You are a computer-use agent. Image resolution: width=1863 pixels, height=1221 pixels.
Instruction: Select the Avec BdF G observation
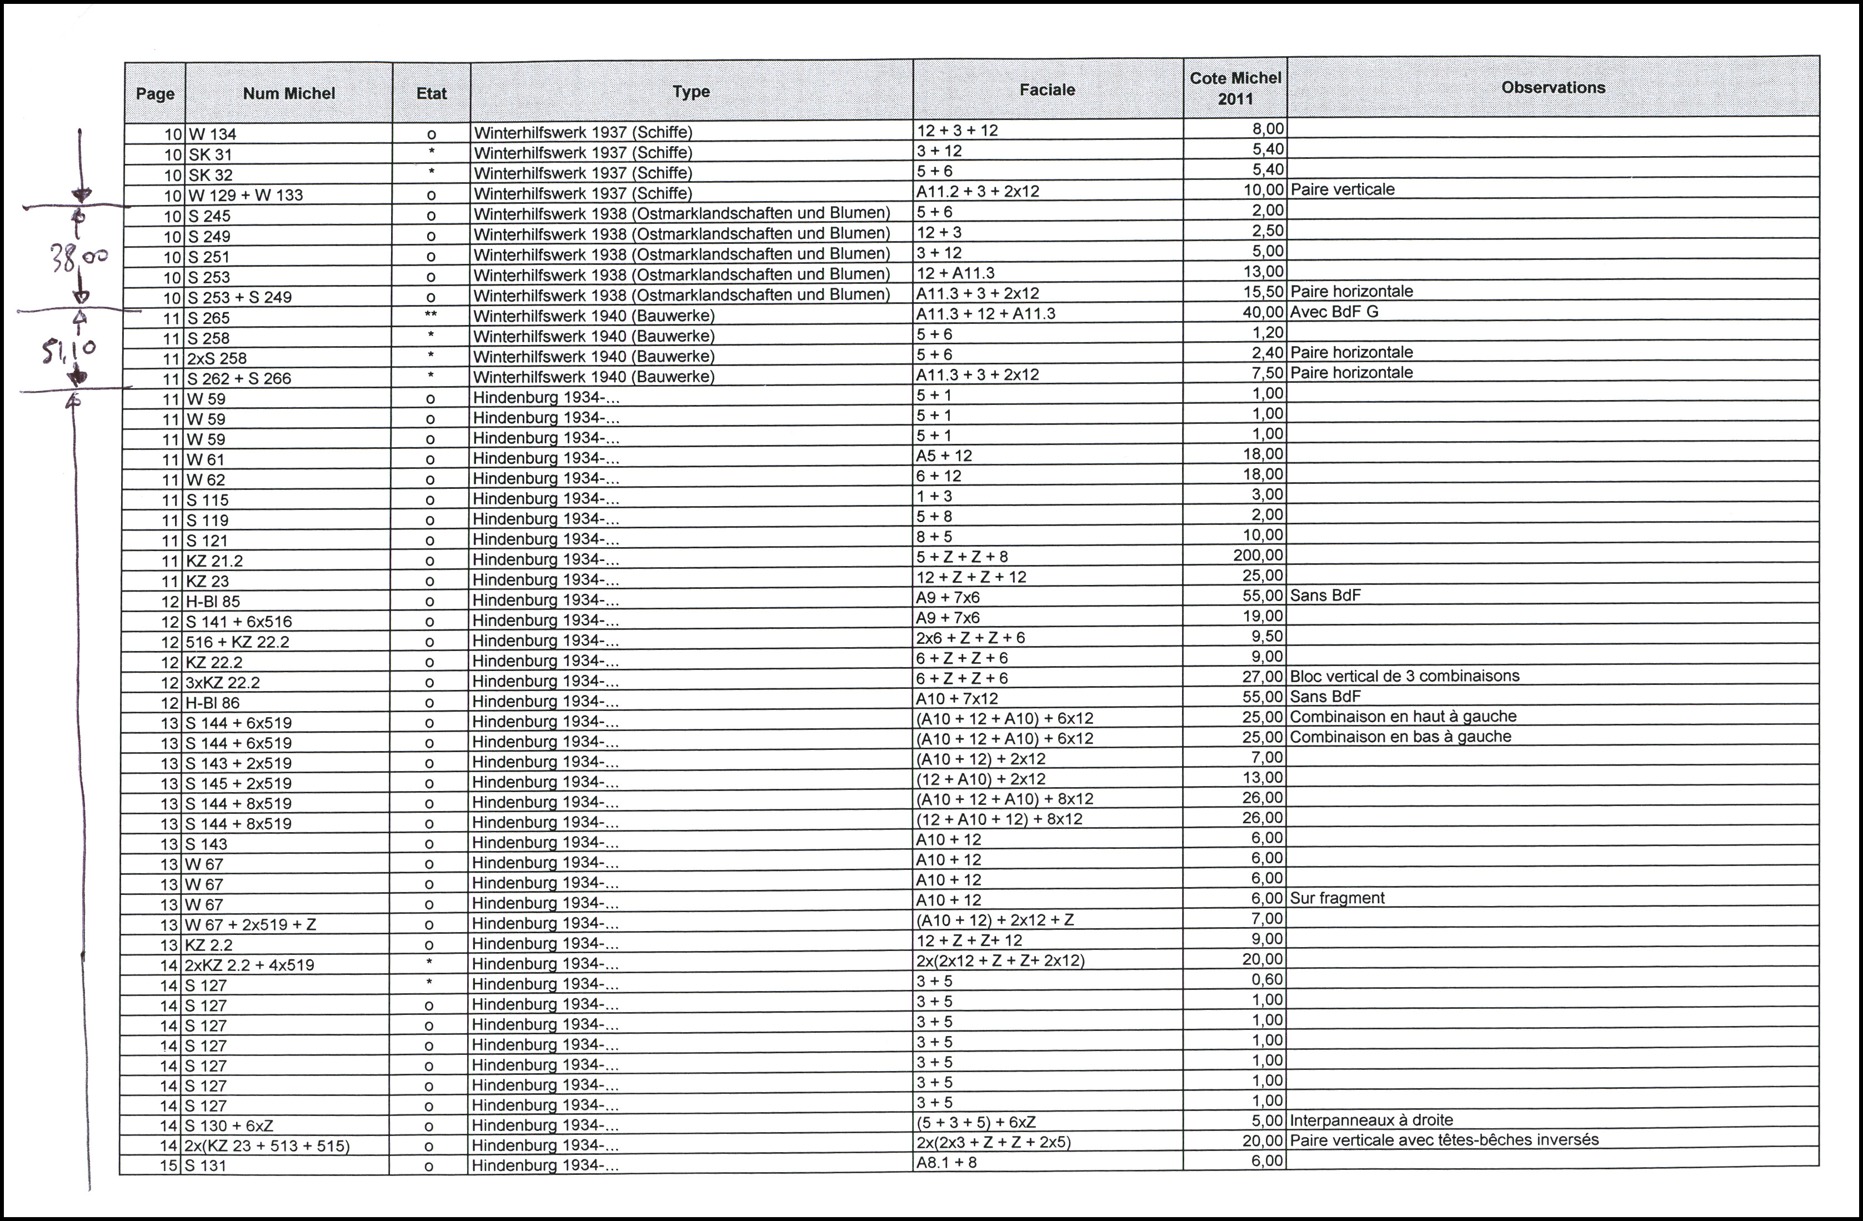pyautogui.click(x=1334, y=312)
